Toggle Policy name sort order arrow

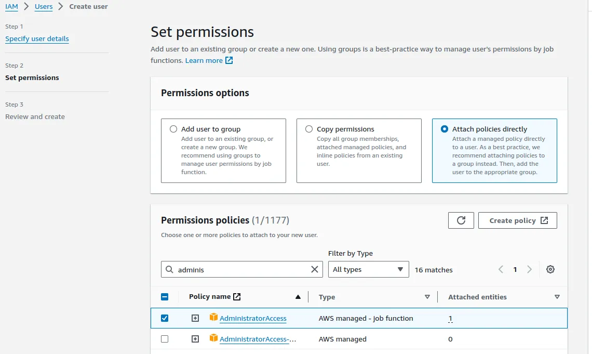point(298,297)
